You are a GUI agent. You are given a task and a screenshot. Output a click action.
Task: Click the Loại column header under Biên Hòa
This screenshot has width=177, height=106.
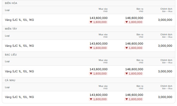pos(7,10)
